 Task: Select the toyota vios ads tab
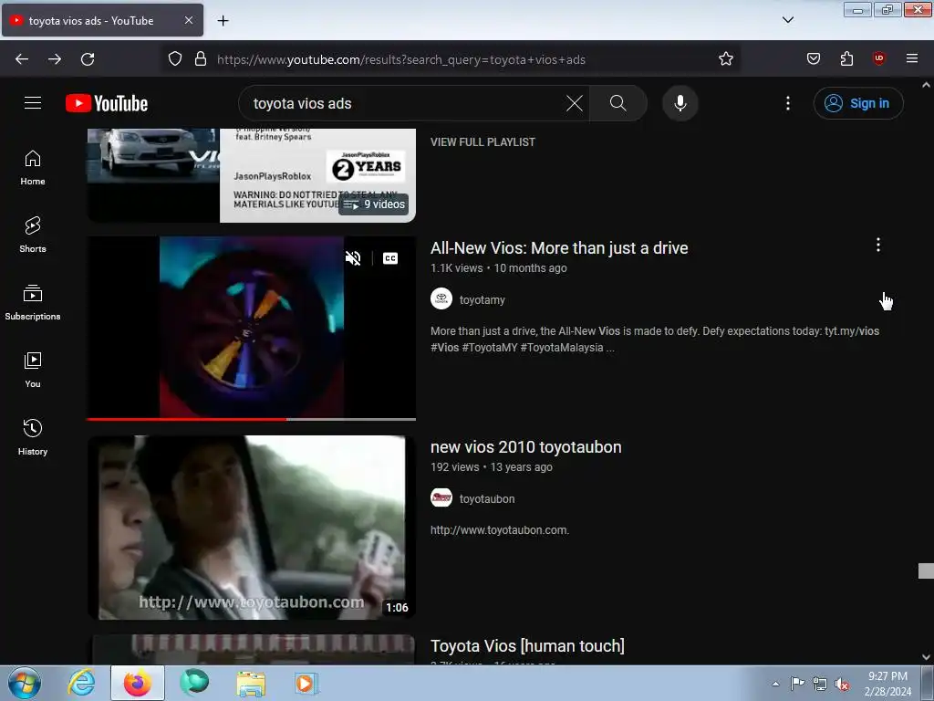[102, 20]
